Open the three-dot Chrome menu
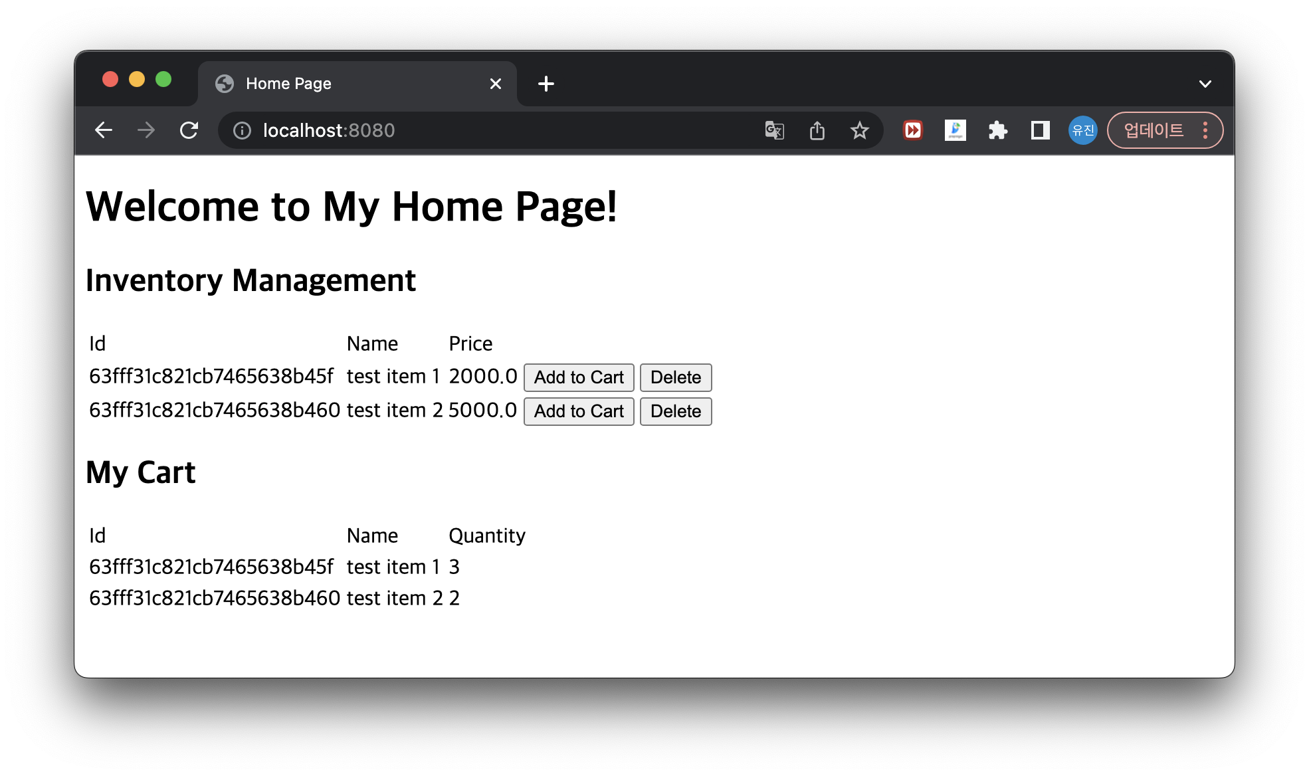 point(1205,130)
